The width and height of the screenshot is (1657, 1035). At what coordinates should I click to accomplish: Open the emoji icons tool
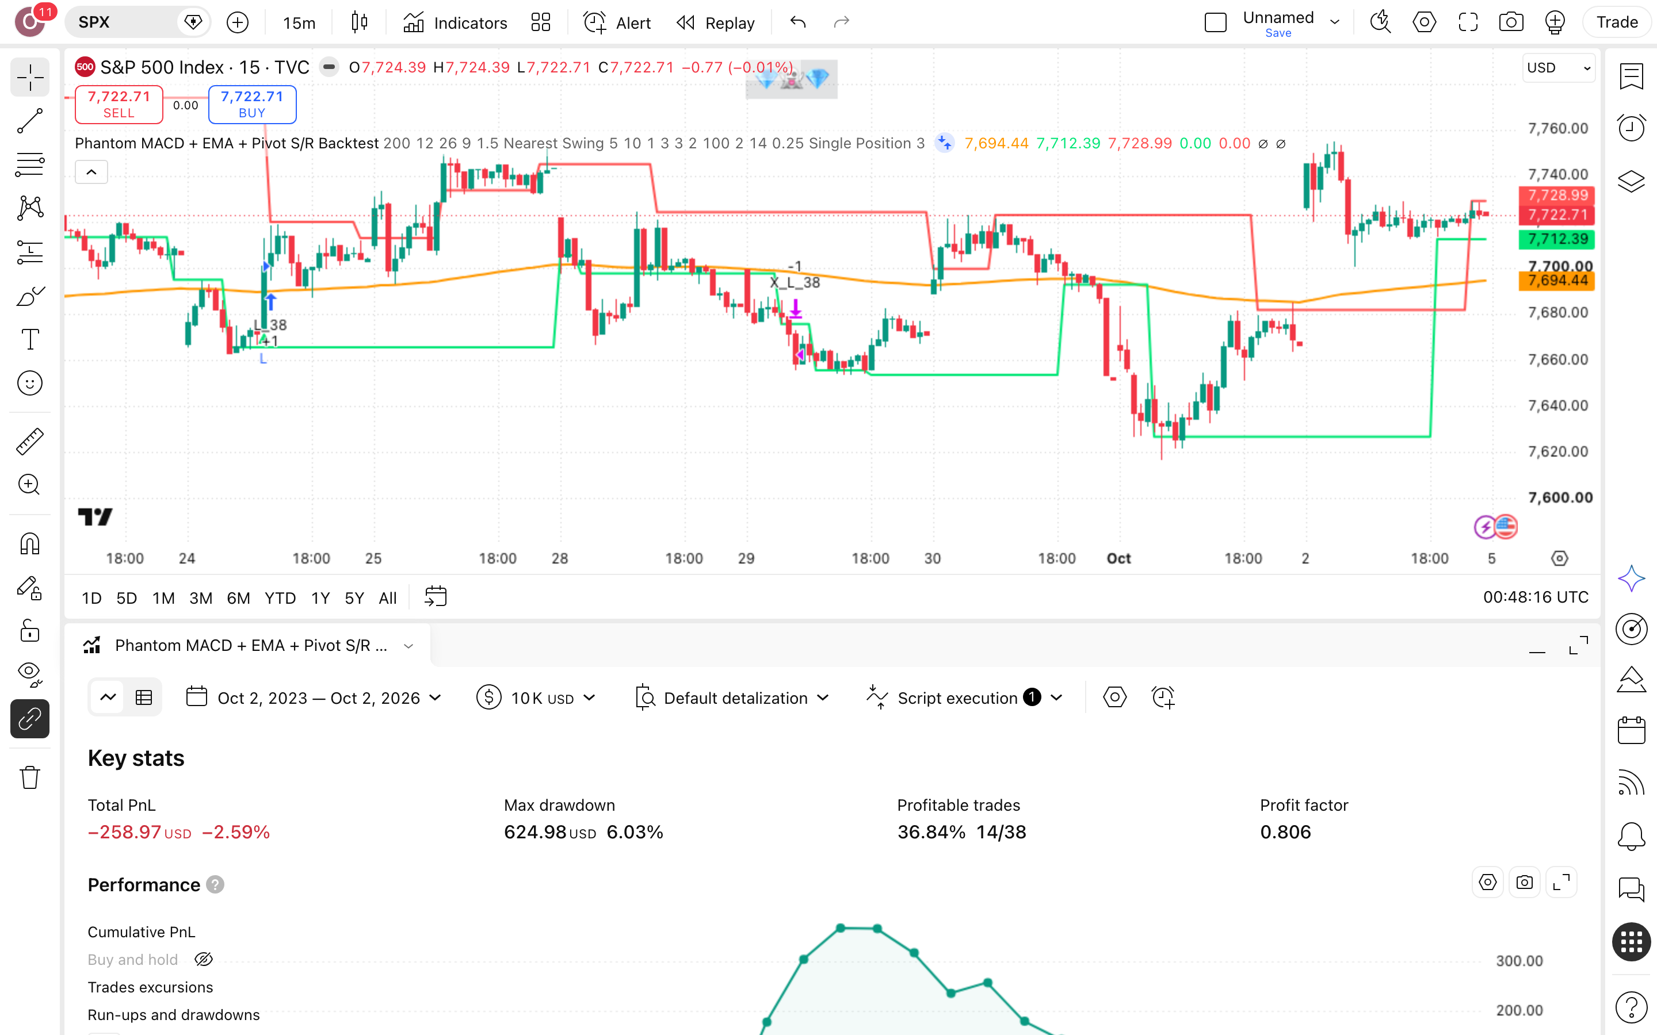tap(29, 384)
